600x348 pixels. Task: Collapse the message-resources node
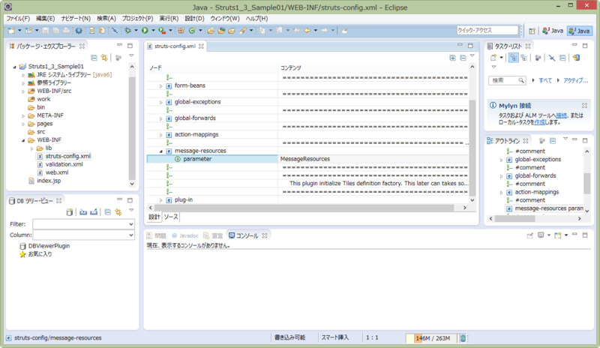pyautogui.click(x=161, y=151)
